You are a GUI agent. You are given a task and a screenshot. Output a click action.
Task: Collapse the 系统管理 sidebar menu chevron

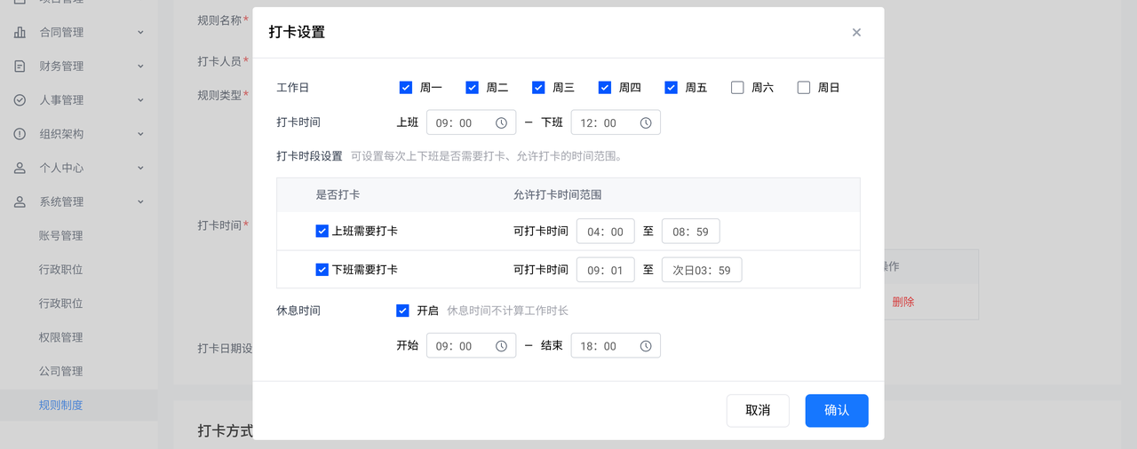tap(140, 202)
